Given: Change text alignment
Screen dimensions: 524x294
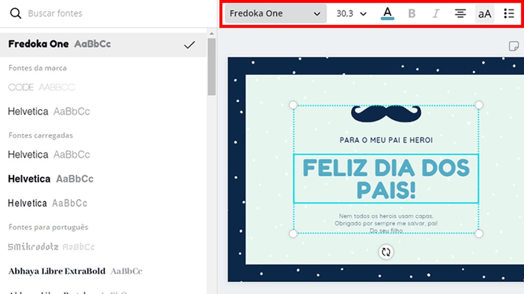Looking at the screenshot, I should click(460, 13).
